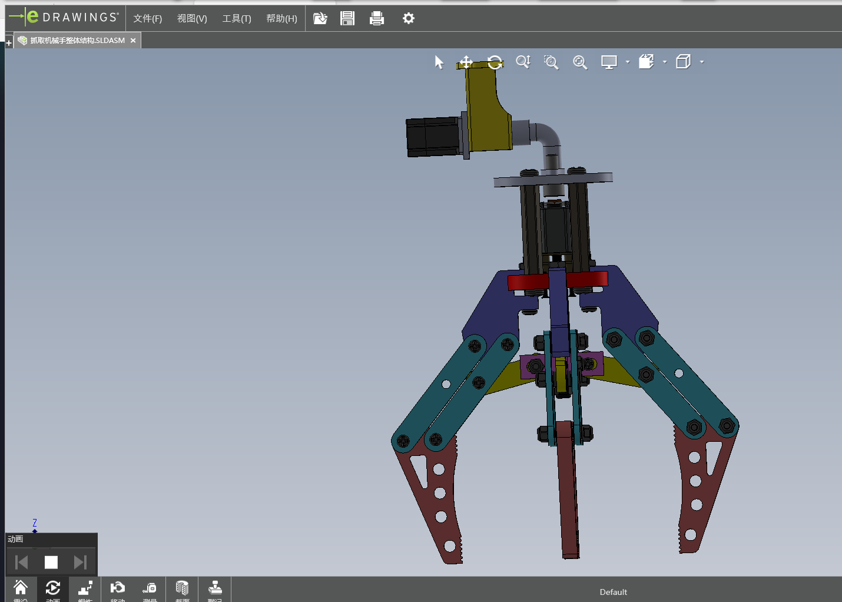Select the arrow pointer tool
The image size is (842, 602).
pyautogui.click(x=439, y=62)
